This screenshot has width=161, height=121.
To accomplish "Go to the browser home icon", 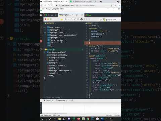I will coord(52,5).
